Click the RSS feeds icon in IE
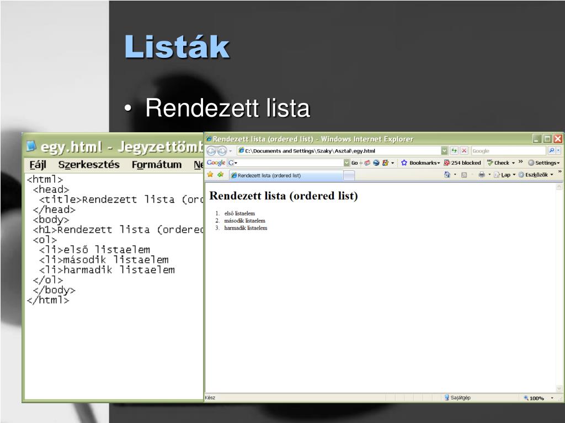 coord(464,175)
